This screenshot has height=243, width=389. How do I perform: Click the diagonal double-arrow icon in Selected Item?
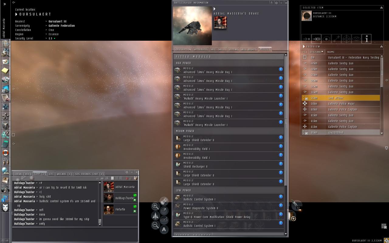(x=336, y=39)
